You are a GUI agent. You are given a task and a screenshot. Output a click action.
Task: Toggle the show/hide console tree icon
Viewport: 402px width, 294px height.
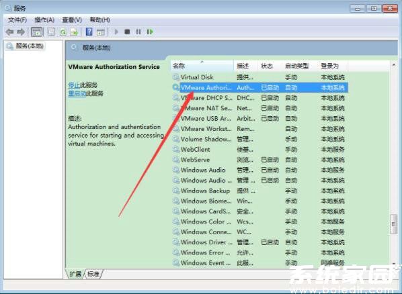coord(37,32)
